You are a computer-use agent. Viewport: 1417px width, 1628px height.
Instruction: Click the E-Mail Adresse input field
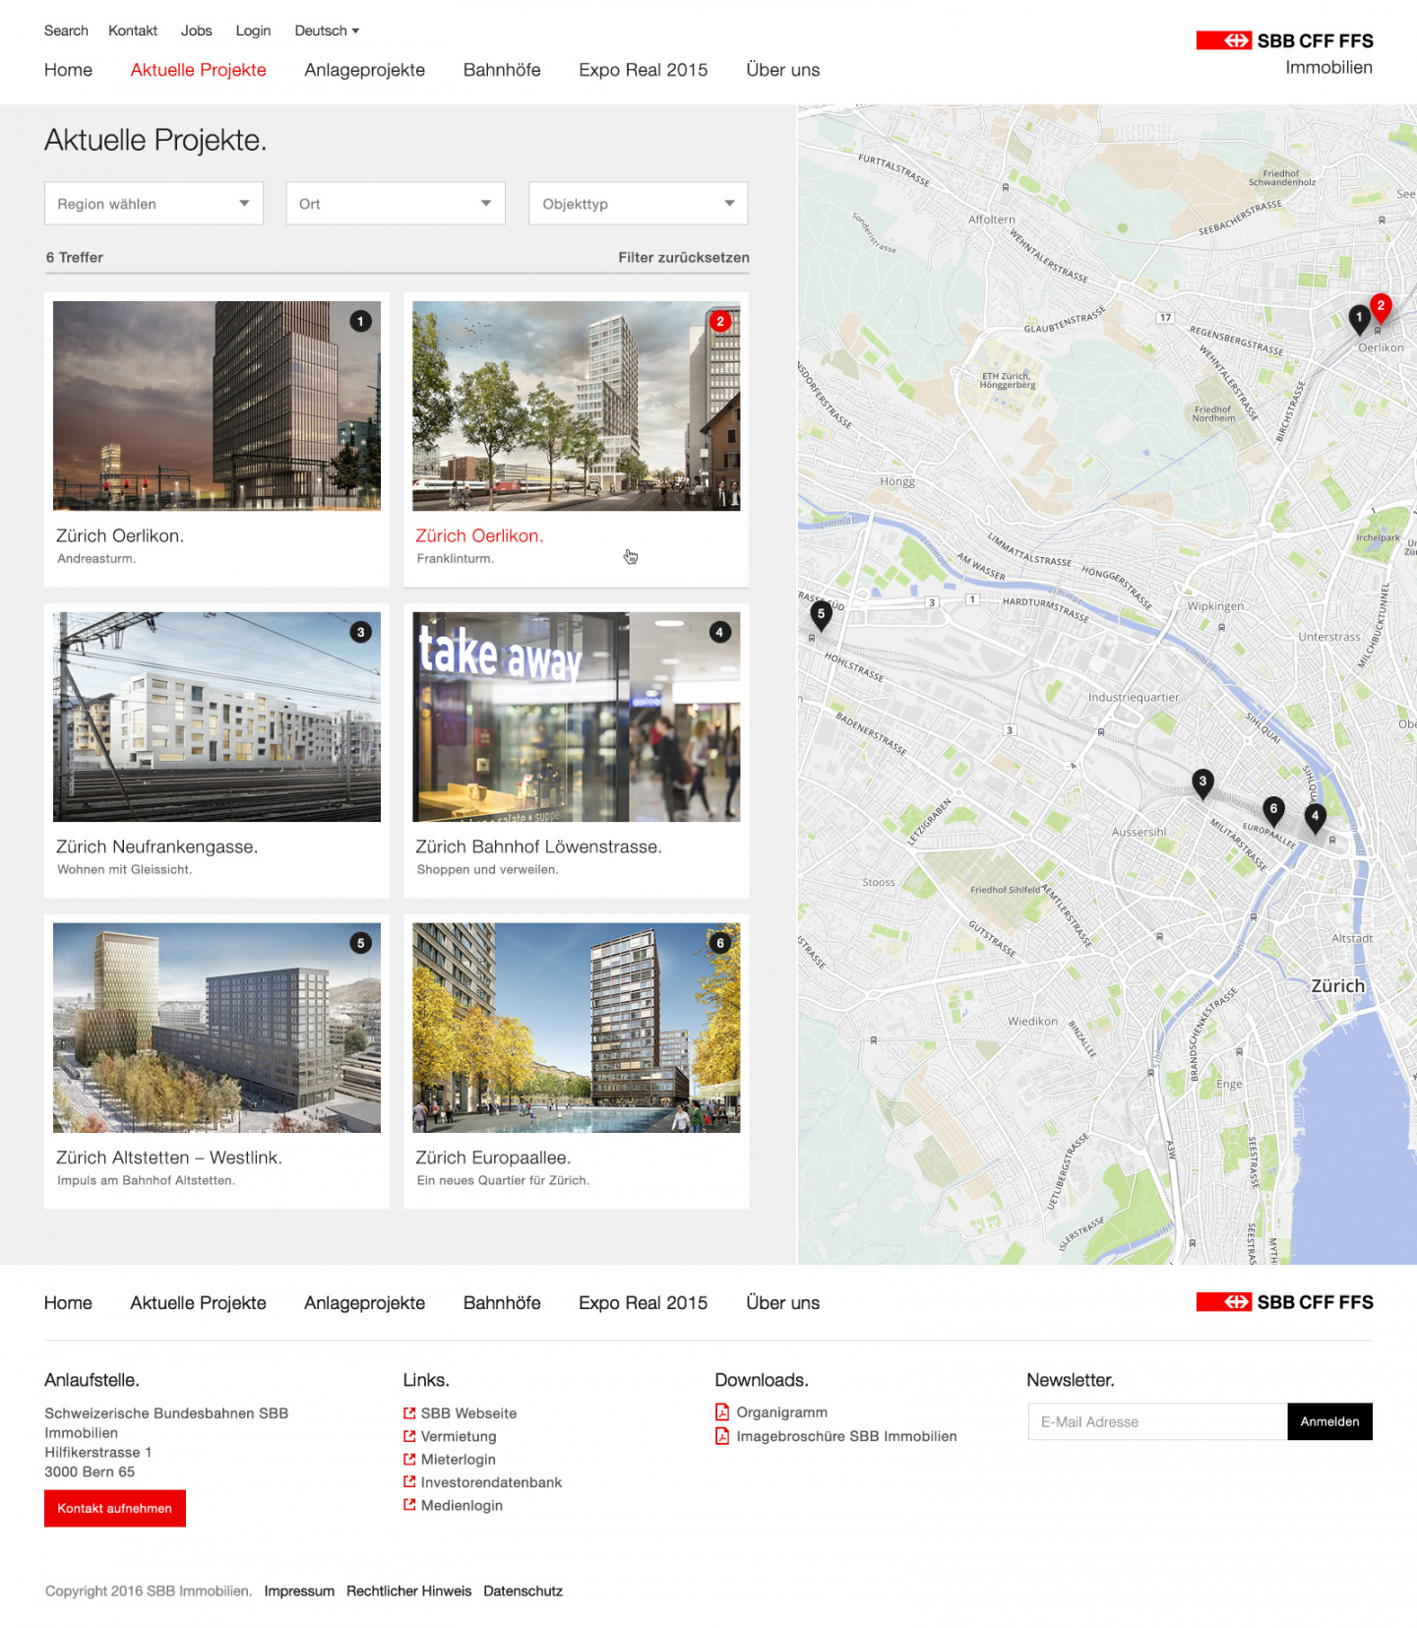tap(1157, 1421)
